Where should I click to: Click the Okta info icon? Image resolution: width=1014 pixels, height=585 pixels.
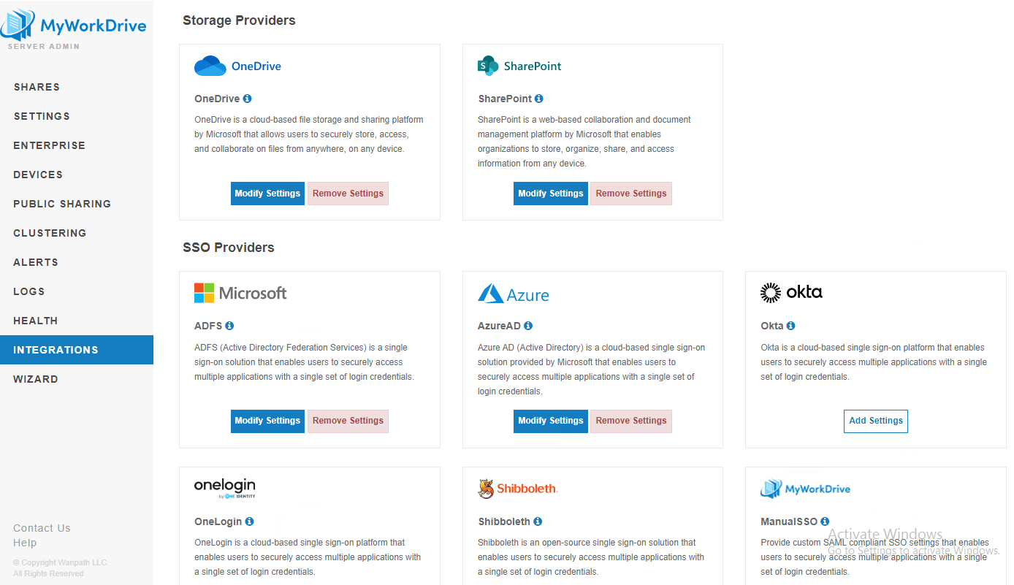click(790, 326)
